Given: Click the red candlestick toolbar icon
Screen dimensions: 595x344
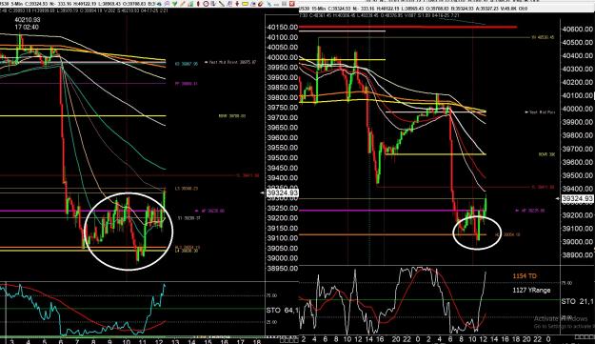Looking at the screenshot, I should [x=198, y=4].
